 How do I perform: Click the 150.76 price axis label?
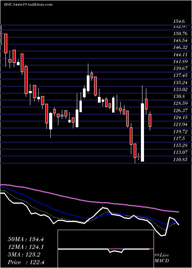(180, 34)
